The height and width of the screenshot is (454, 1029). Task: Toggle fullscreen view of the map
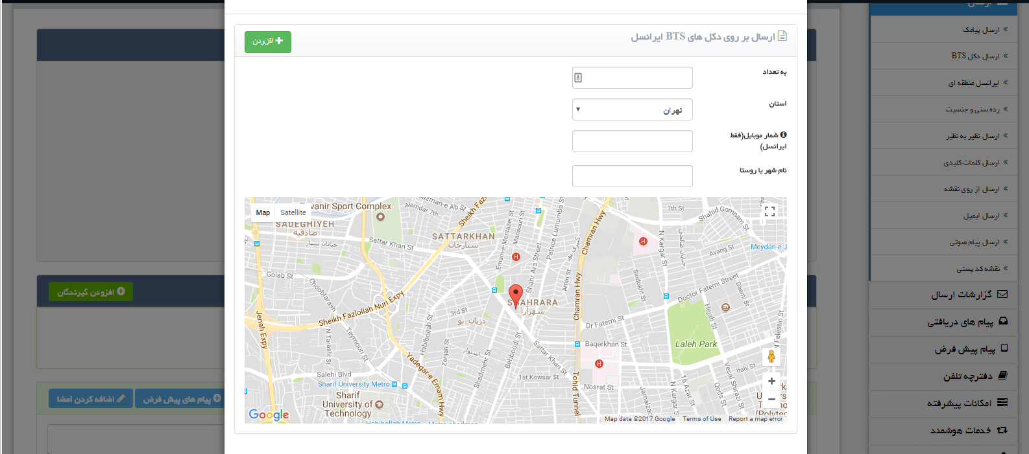tap(770, 212)
